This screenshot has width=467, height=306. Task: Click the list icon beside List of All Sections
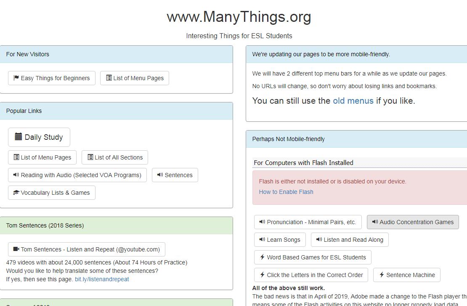click(x=90, y=157)
